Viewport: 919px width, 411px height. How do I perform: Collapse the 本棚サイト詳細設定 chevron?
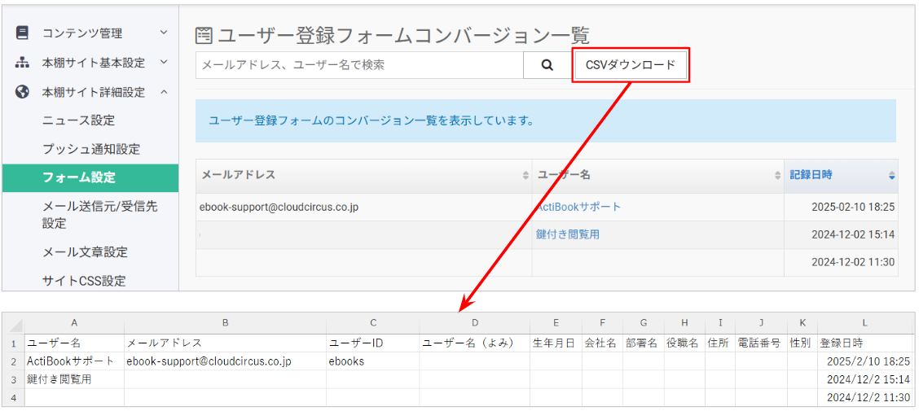pyautogui.click(x=164, y=91)
